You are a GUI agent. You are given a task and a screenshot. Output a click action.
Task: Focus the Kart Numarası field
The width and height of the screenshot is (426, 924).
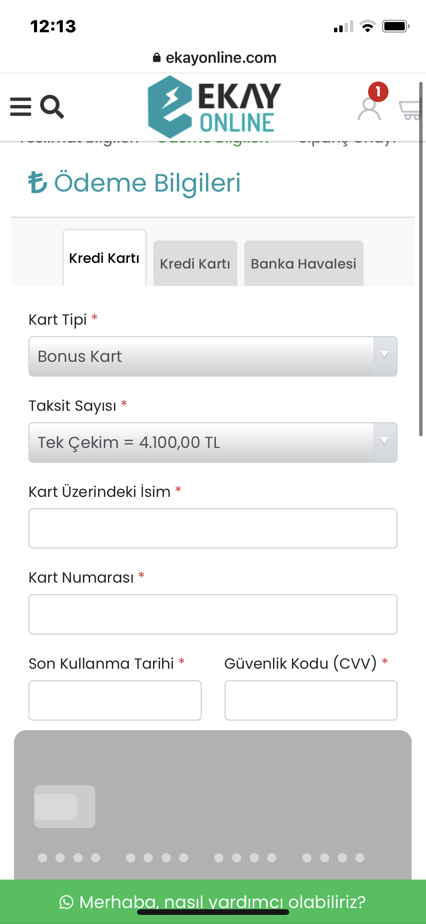(x=213, y=614)
